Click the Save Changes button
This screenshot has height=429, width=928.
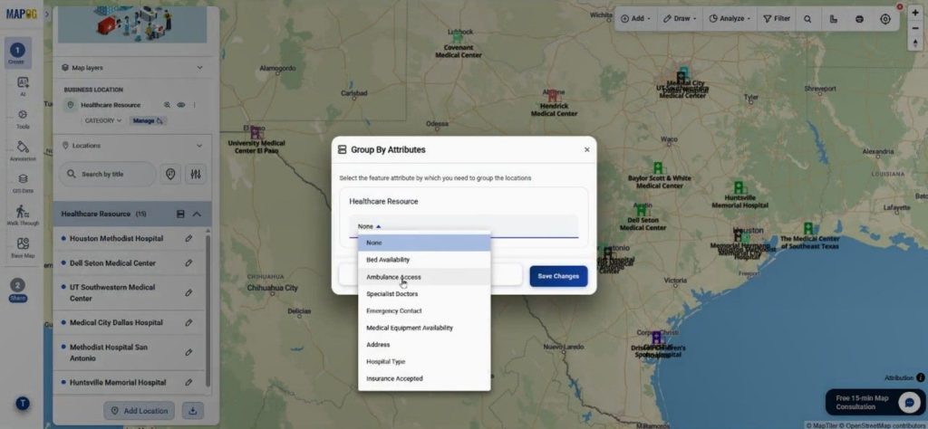click(x=558, y=276)
